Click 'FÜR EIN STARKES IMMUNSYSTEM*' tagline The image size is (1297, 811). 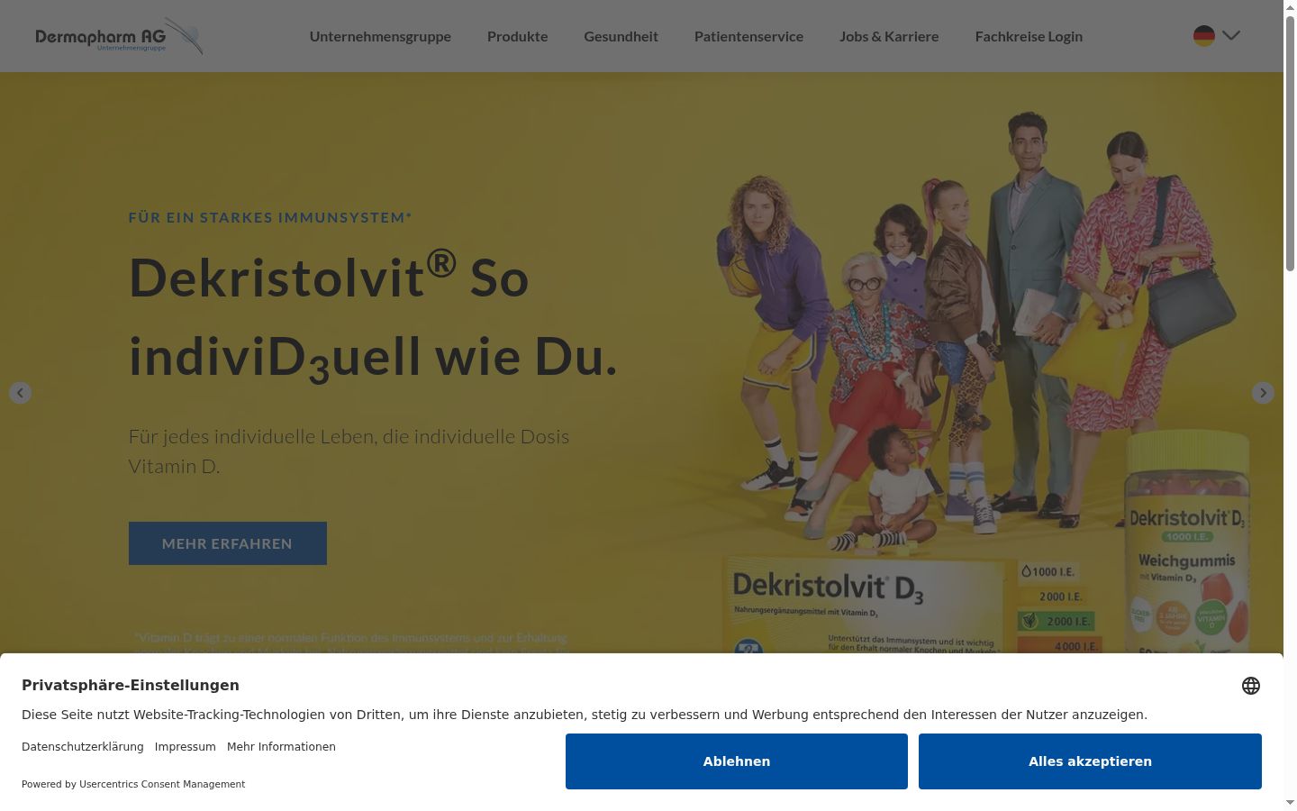270,217
